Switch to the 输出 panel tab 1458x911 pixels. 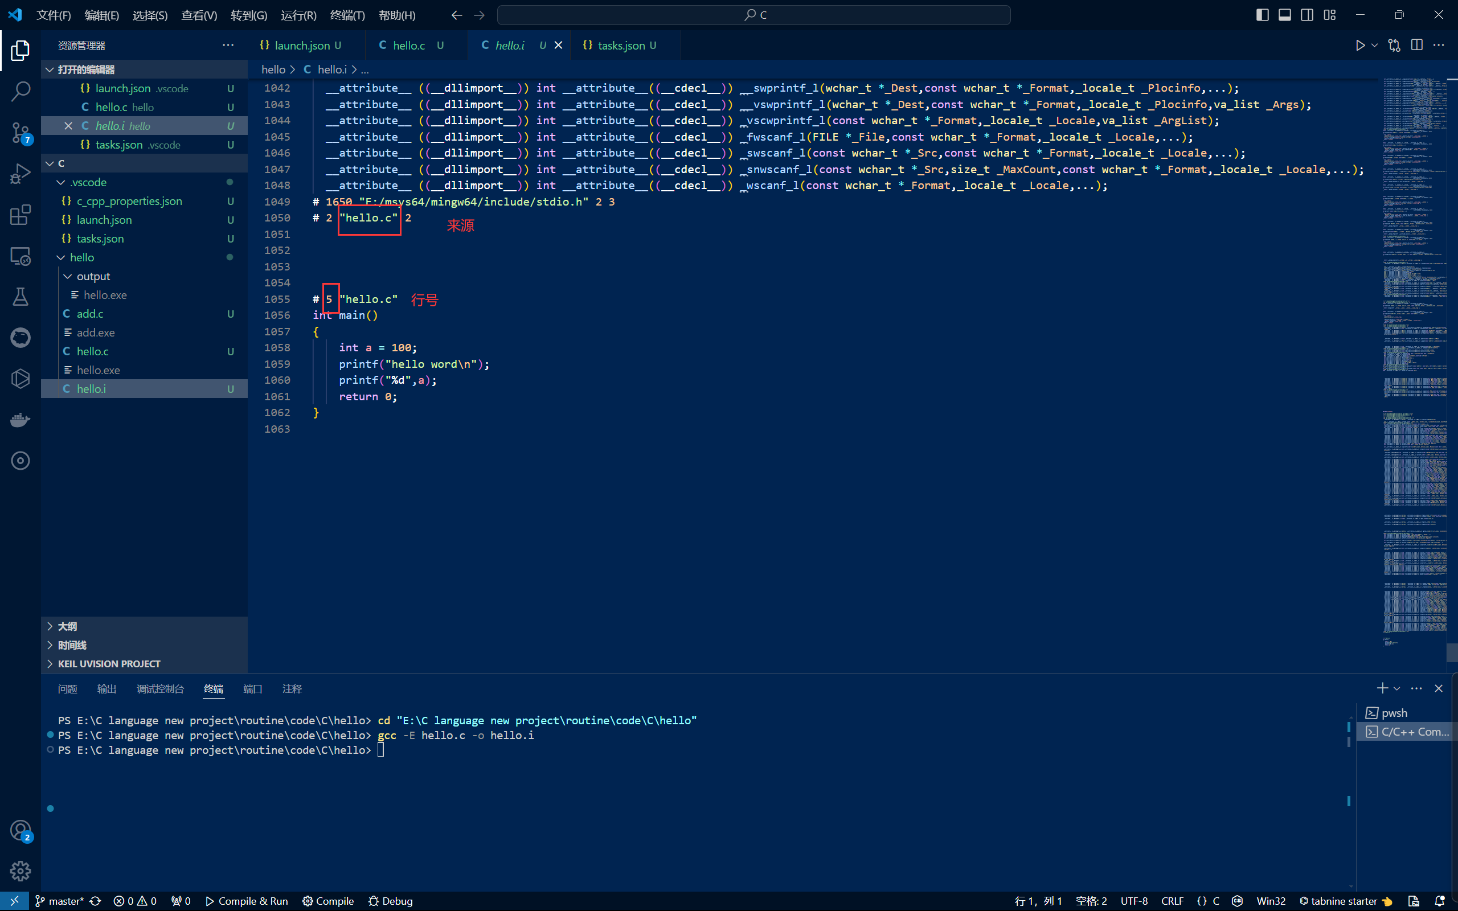click(107, 689)
